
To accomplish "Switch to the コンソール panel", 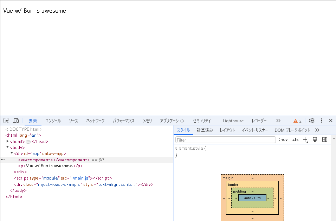I will click(53, 121).
